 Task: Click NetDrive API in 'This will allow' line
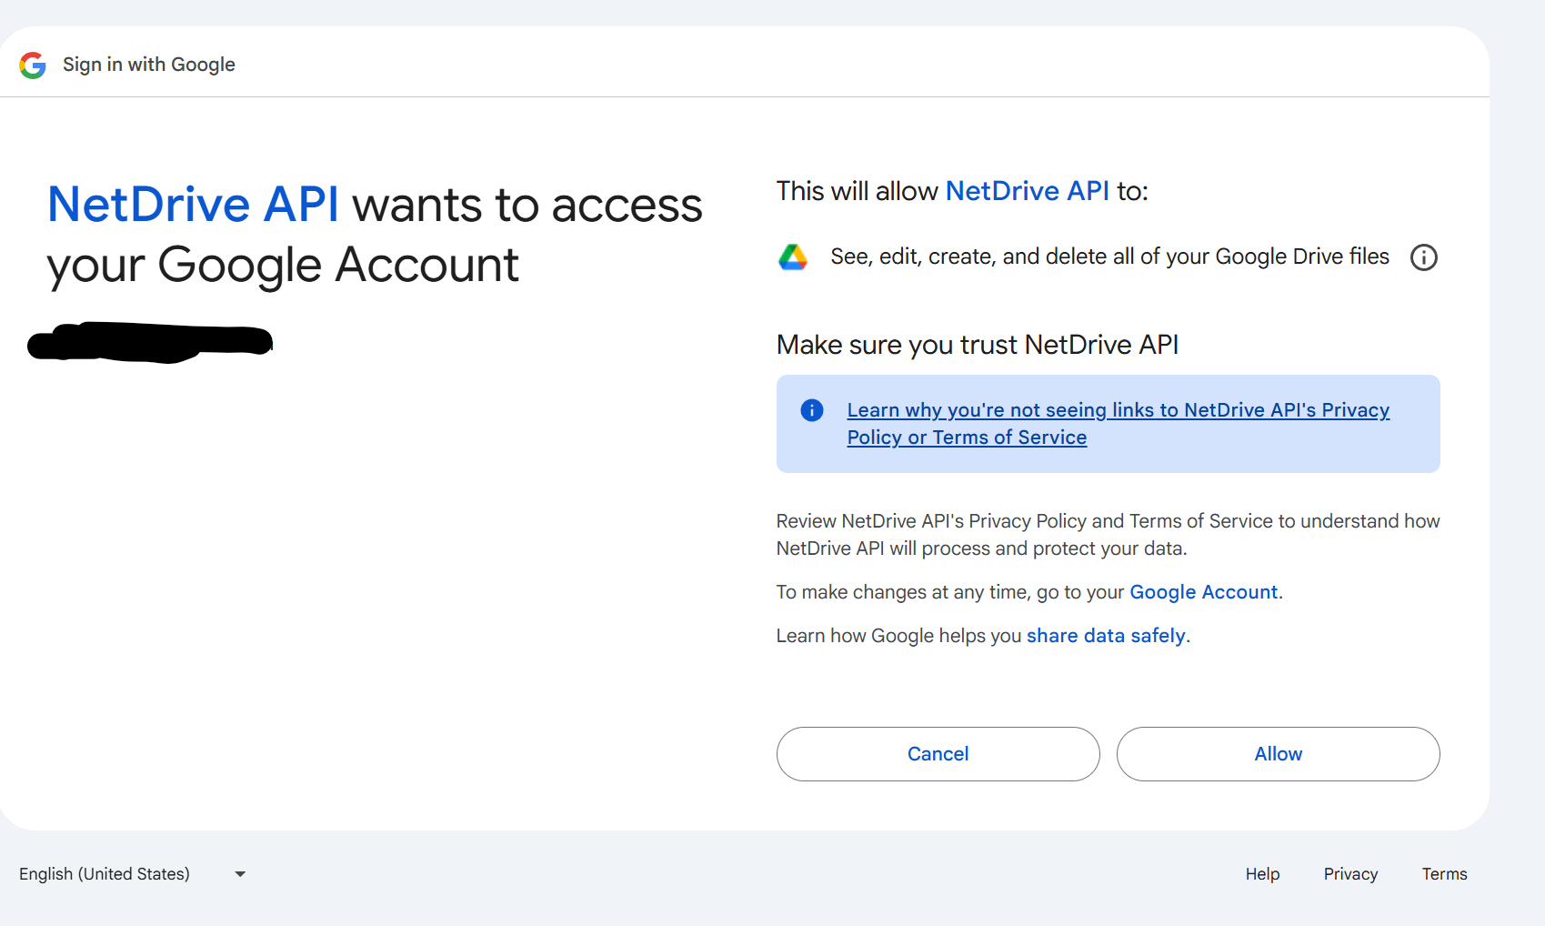1027,191
